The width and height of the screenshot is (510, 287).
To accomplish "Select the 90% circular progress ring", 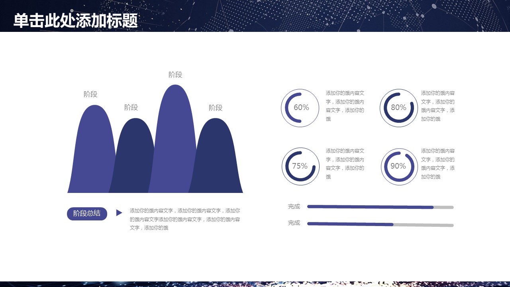I will pyautogui.click(x=398, y=166).
